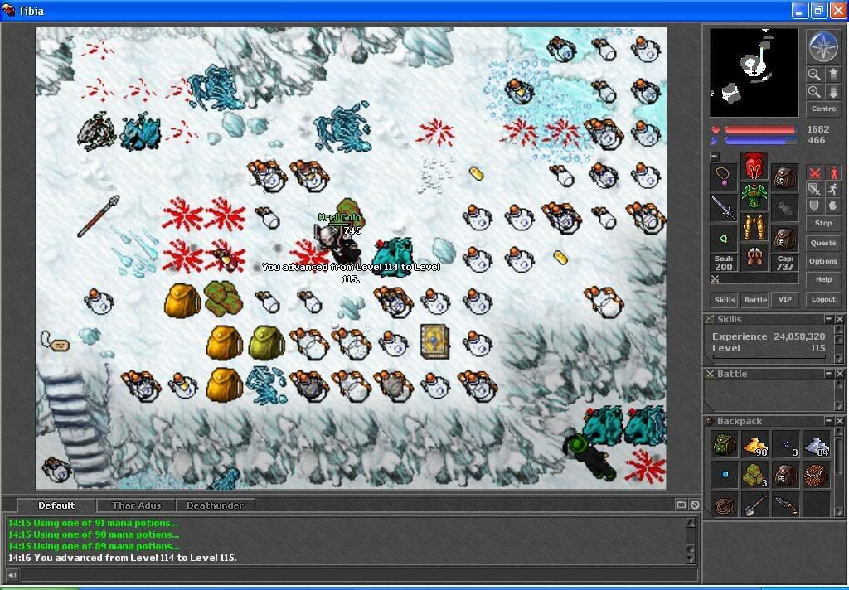Click the compass rose on the minimap

click(823, 46)
